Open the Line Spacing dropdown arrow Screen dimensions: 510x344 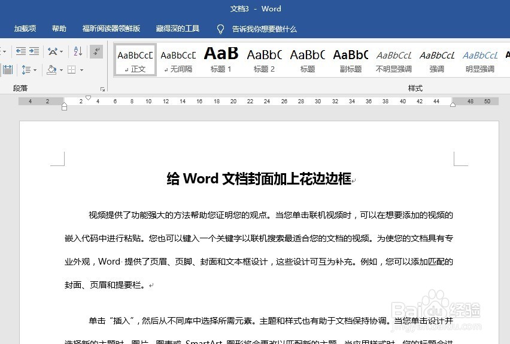pos(35,69)
